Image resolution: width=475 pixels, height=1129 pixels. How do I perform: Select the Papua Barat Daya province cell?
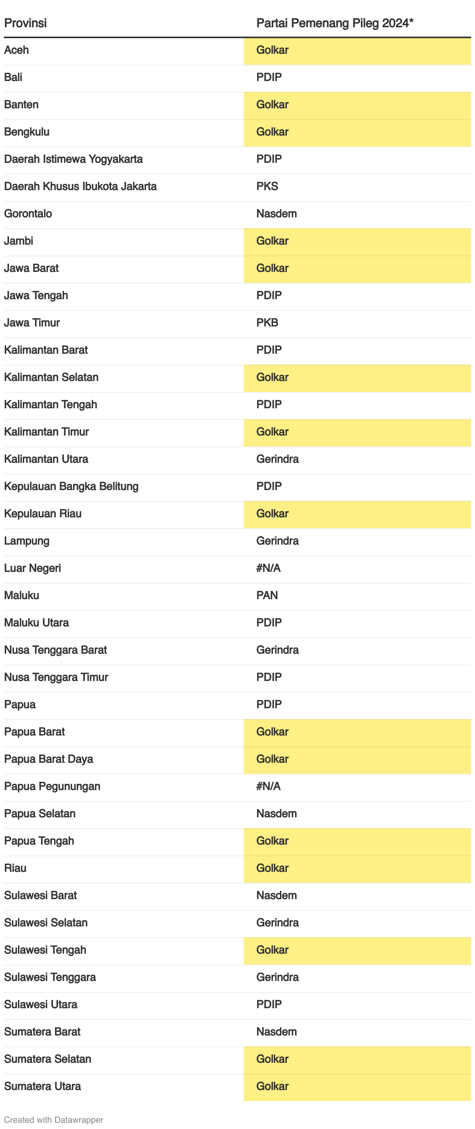(48, 759)
